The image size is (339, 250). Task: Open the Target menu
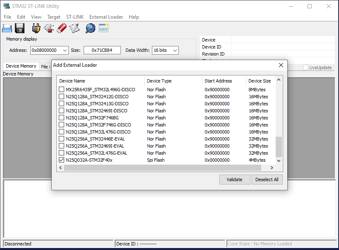54,17
